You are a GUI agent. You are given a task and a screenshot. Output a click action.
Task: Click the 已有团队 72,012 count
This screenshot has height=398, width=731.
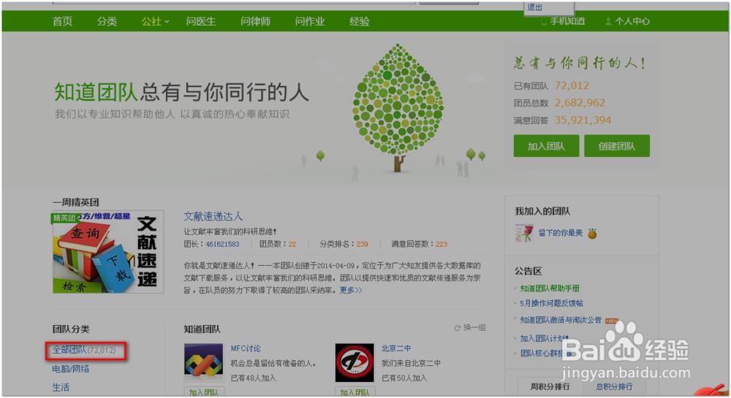572,85
